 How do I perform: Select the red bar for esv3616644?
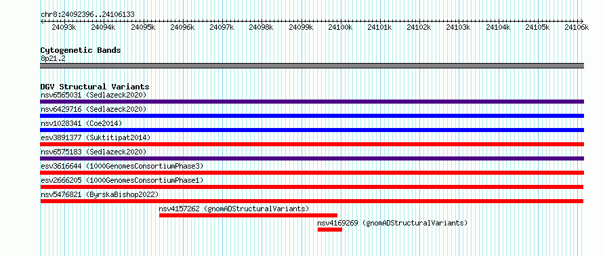[312, 173]
